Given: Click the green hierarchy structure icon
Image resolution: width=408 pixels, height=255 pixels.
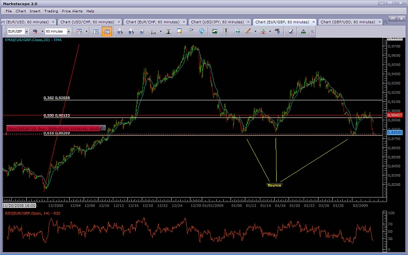Looking at the screenshot, I should click(303, 31).
